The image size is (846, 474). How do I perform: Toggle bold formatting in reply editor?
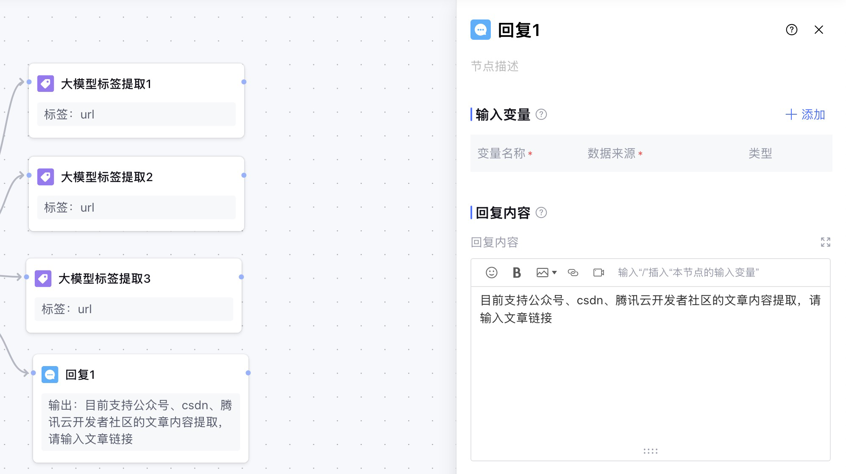(x=516, y=273)
